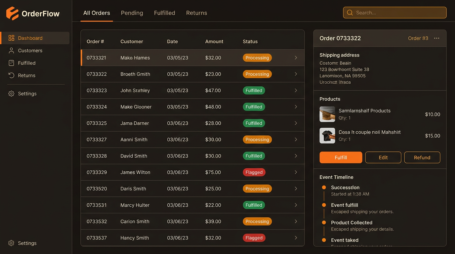Open the sidebar Settings gear icon
455x254 pixels.
click(11, 94)
